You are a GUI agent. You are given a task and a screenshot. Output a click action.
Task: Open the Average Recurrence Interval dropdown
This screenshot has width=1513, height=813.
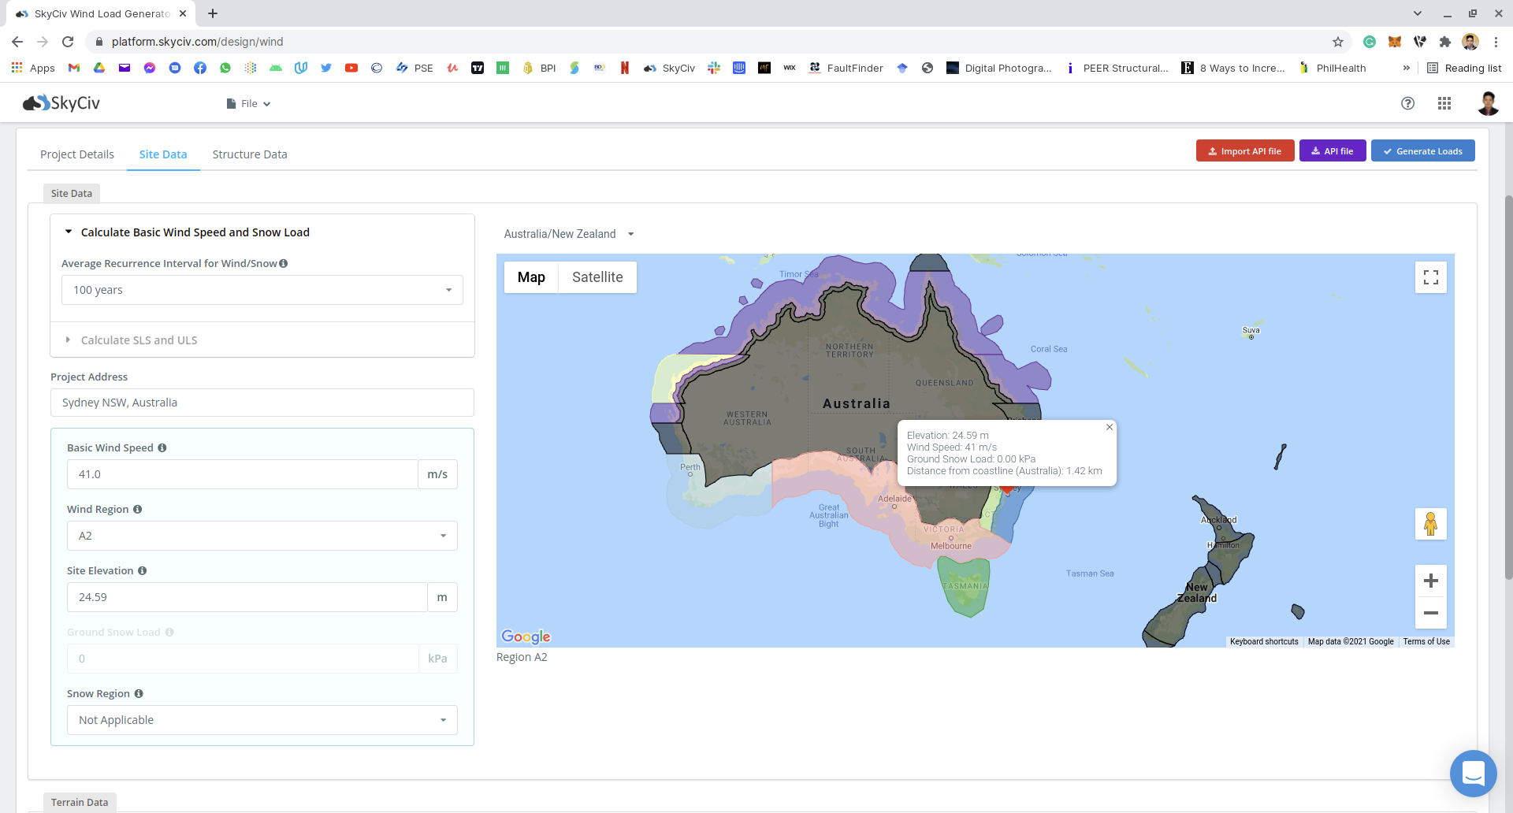[x=262, y=290]
